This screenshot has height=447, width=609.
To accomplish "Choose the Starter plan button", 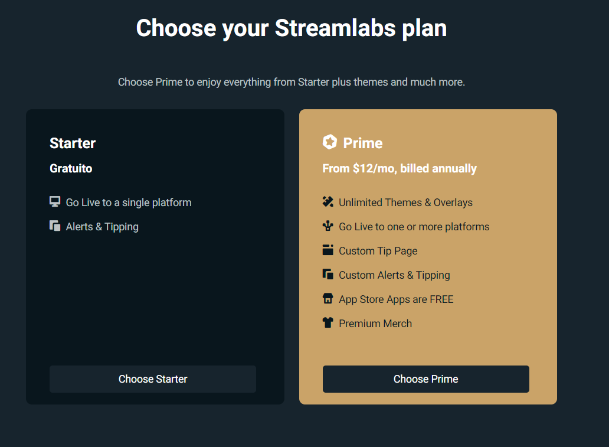I will [153, 379].
